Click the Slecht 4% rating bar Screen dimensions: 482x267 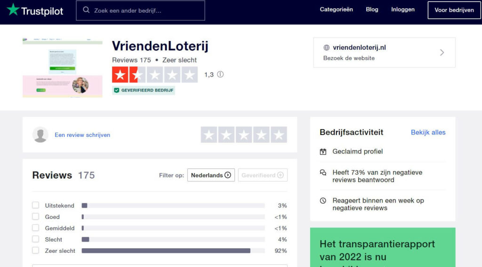click(x=173, y=239)
